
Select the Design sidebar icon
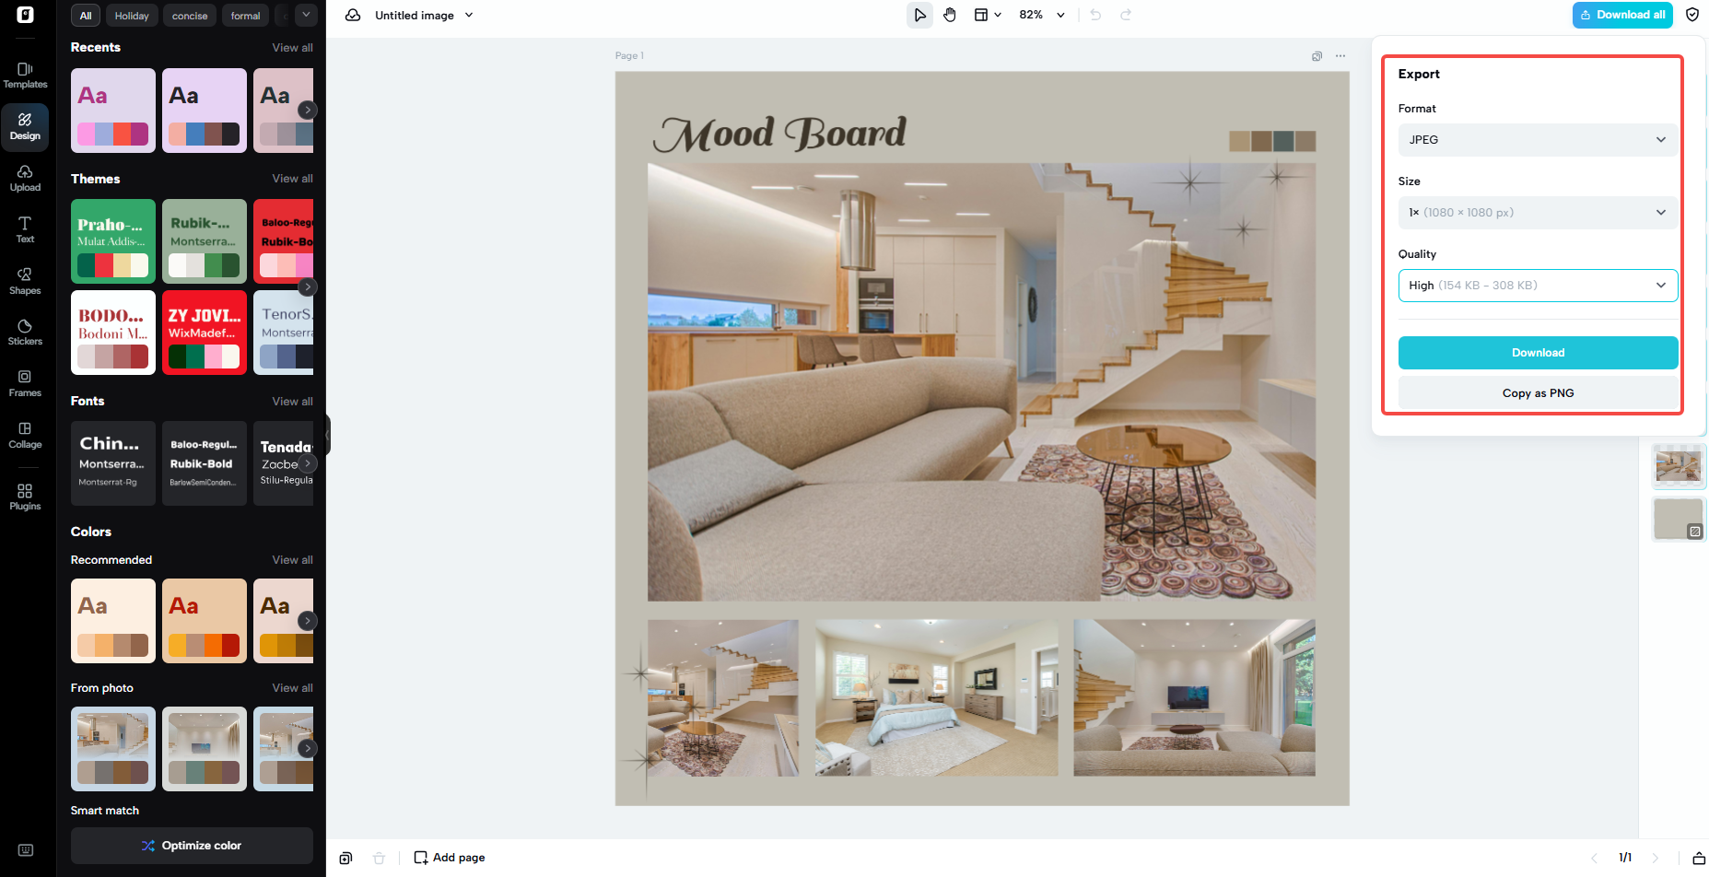tap(25, 126)
